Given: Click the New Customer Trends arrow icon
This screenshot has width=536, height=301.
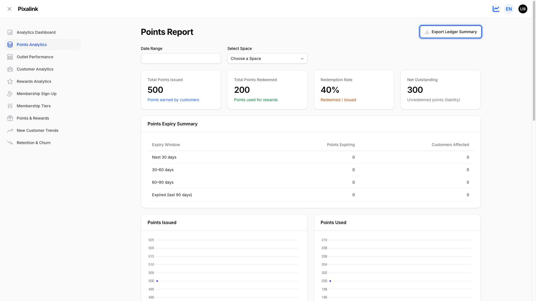Looking at the screenshot, I should click(x=10, y=130).
